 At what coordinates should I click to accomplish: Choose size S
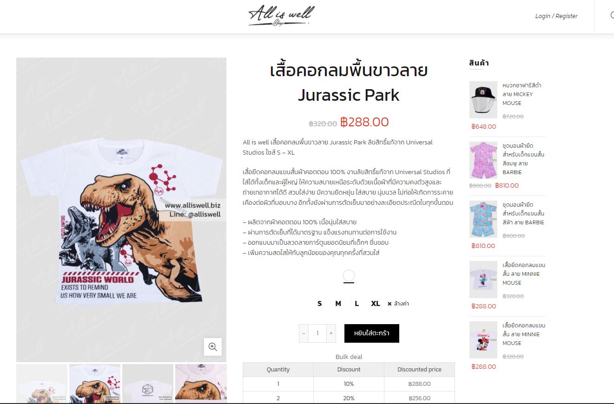pos(319,304)
